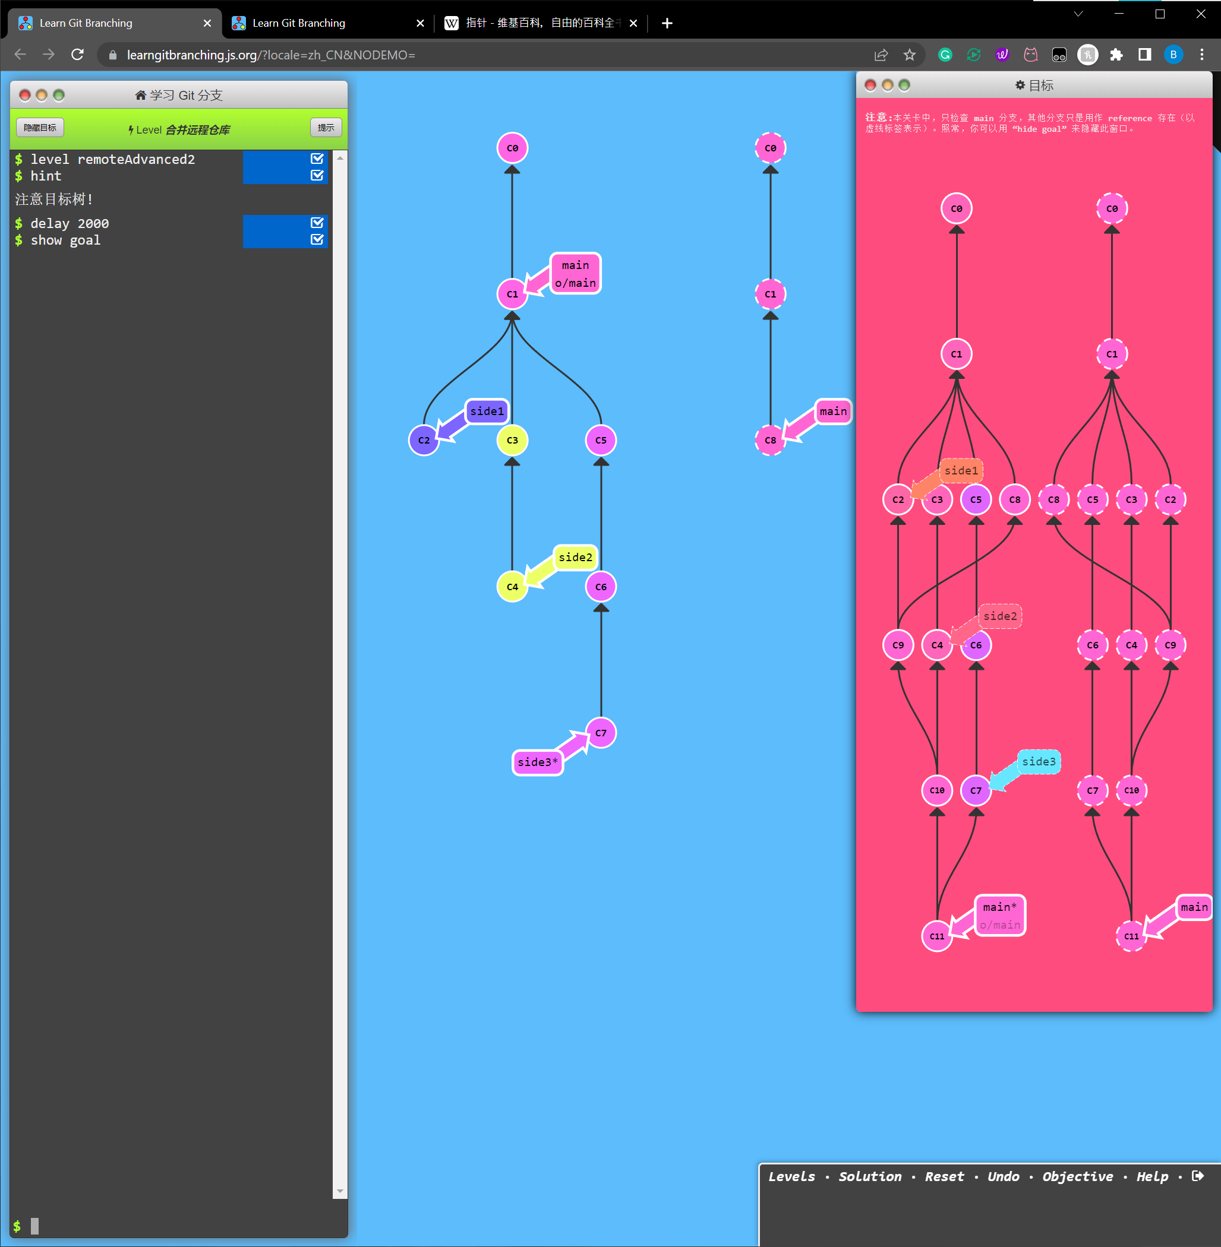Click the 隐藏目标 button
This screenshot has height=1247, width=1221.
click(40, 128)
